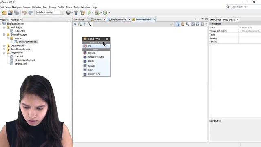Click the globe browser icon
The image size is (261, 147).
click(x=68, y=13)
